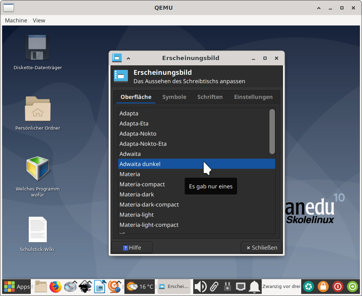The width and height of the screenshot is (362, 296).
Task: Click the Schließen button
Action: click(x=262, y=247)
